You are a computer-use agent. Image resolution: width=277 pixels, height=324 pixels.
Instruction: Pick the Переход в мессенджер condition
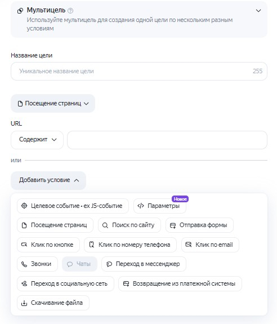(144, 264)
